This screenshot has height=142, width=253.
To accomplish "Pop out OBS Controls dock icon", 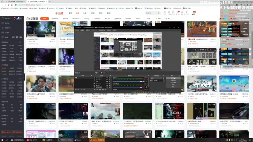I will pyautogui.click(x=180, y=76).
